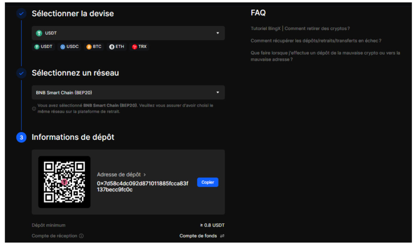This screenshot has height=244, width=416.
Task: Click the Tether icon in currency dropdown
Action: [39, 33]
